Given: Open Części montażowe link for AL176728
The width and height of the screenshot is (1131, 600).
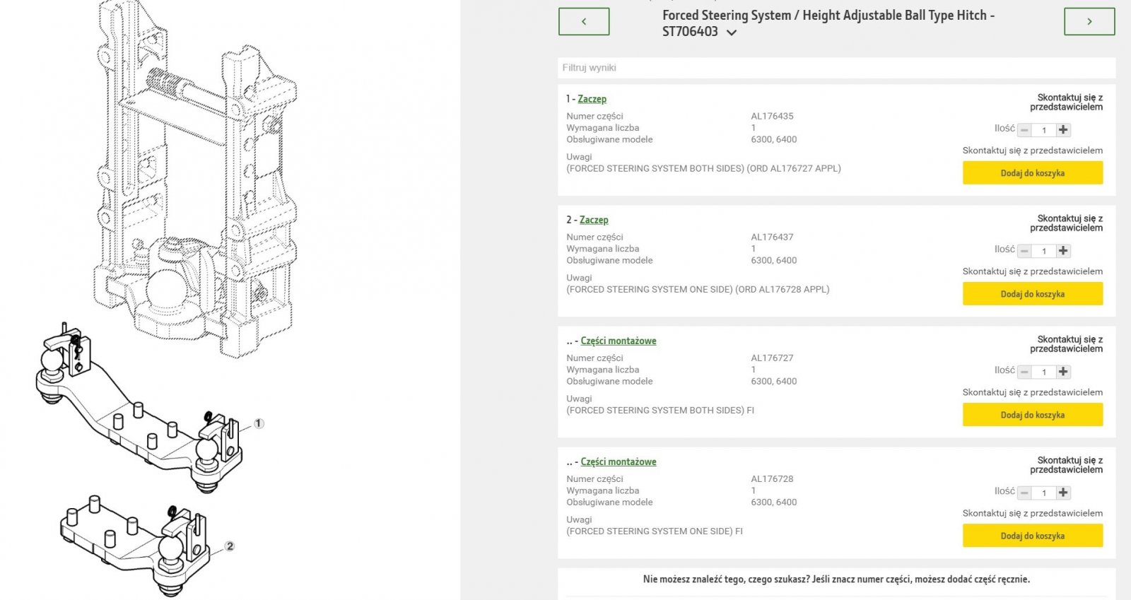Looking at the screenshot, I should point(619,461).
